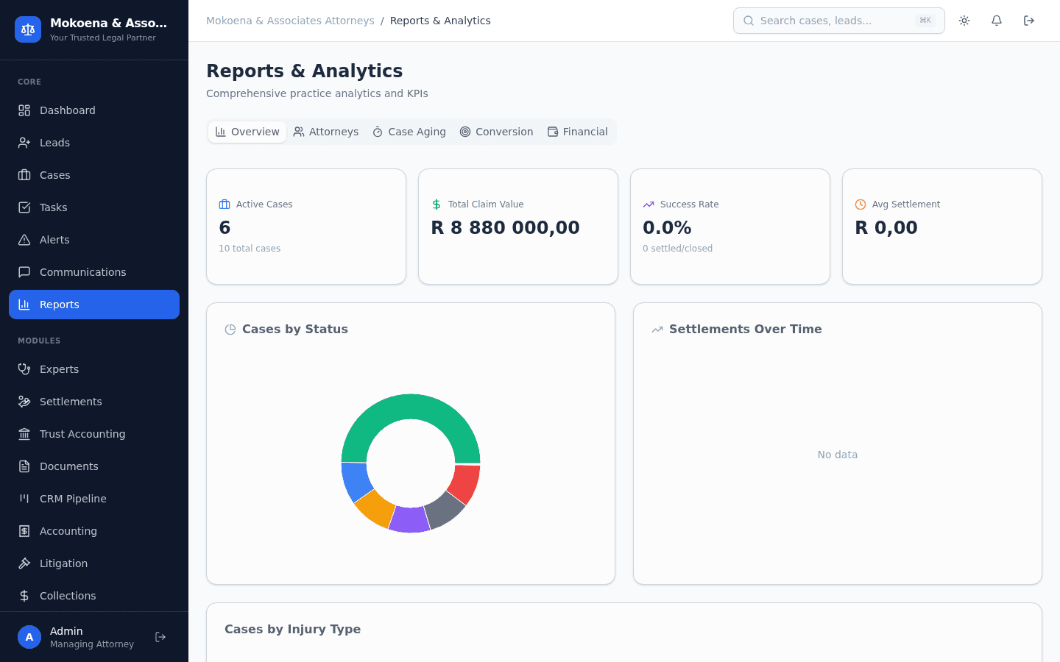Toggle the light/dark theme sun icon
The width and height of the screenshot is (1060, 662).
[x=964, y=21]
